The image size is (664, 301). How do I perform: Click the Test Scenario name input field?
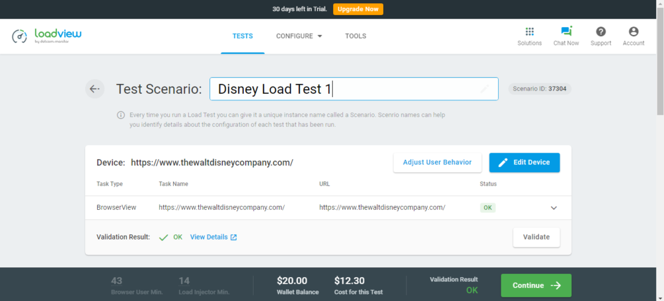(353, 89)
